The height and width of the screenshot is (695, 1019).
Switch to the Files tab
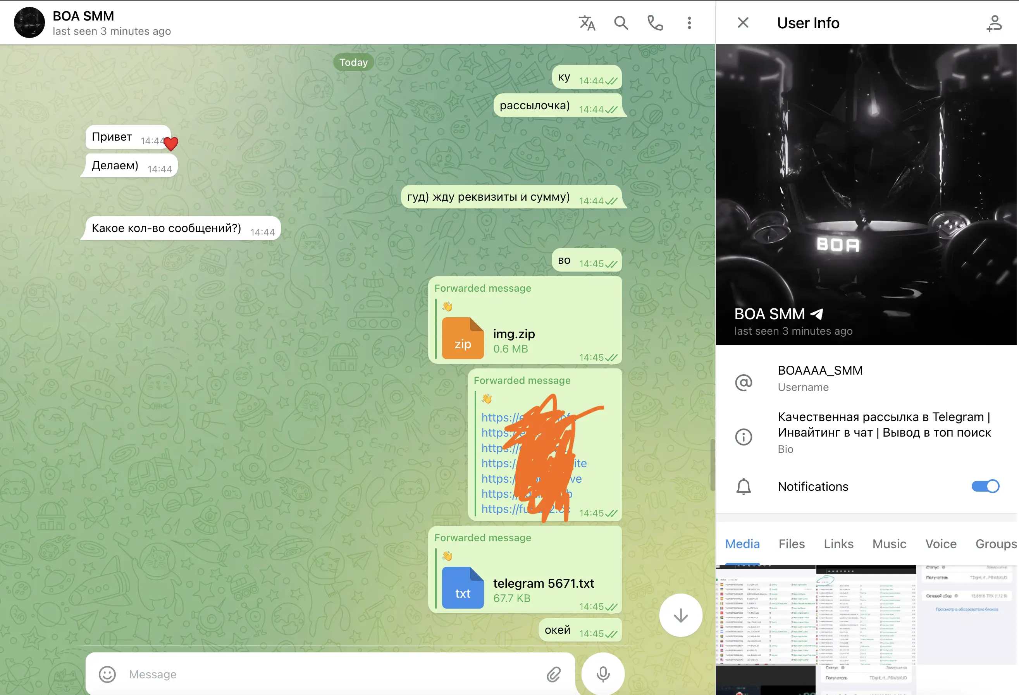point(792,544)
